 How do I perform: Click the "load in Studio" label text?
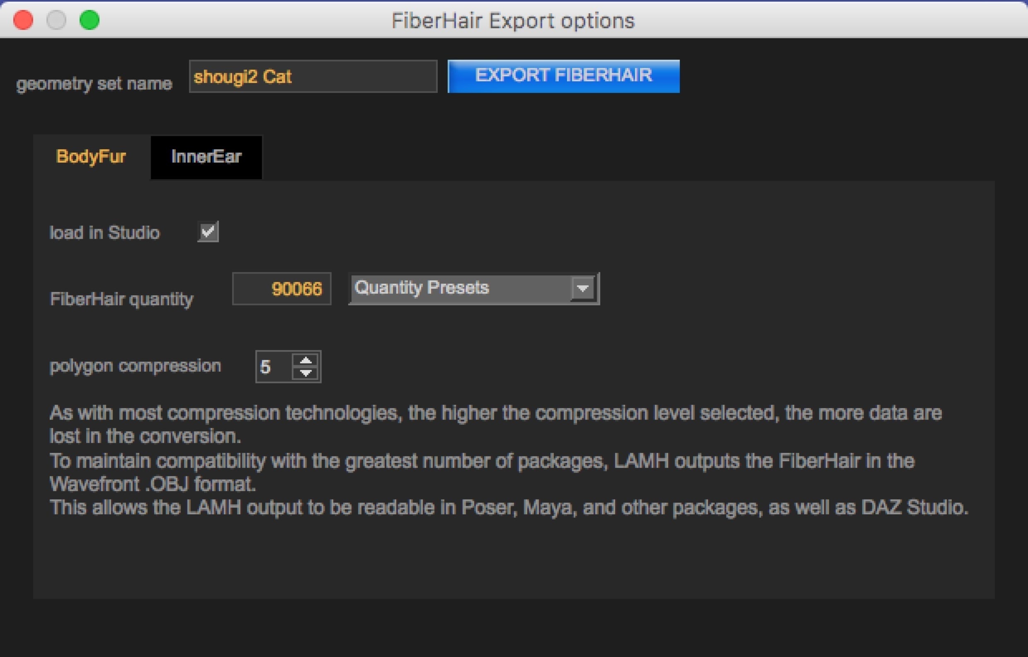(x=104, y=233)
